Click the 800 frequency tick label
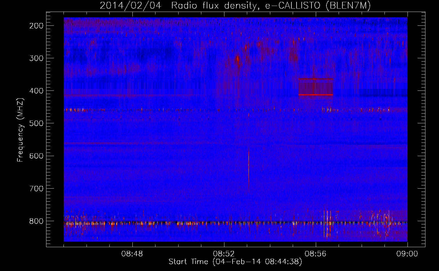 click(x=36, y=221)
